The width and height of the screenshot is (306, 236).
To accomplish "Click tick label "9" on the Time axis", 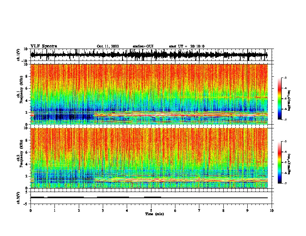I will click(247, 211).
